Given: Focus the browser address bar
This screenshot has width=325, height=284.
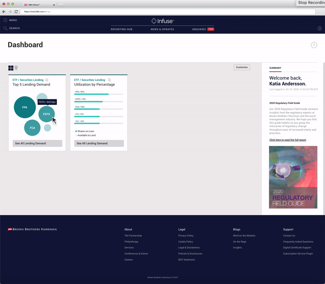Looking at the screenshot, I should coord(168,12).
